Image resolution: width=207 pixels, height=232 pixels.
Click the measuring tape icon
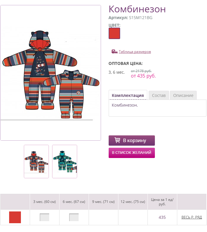(x=115, y=51)
